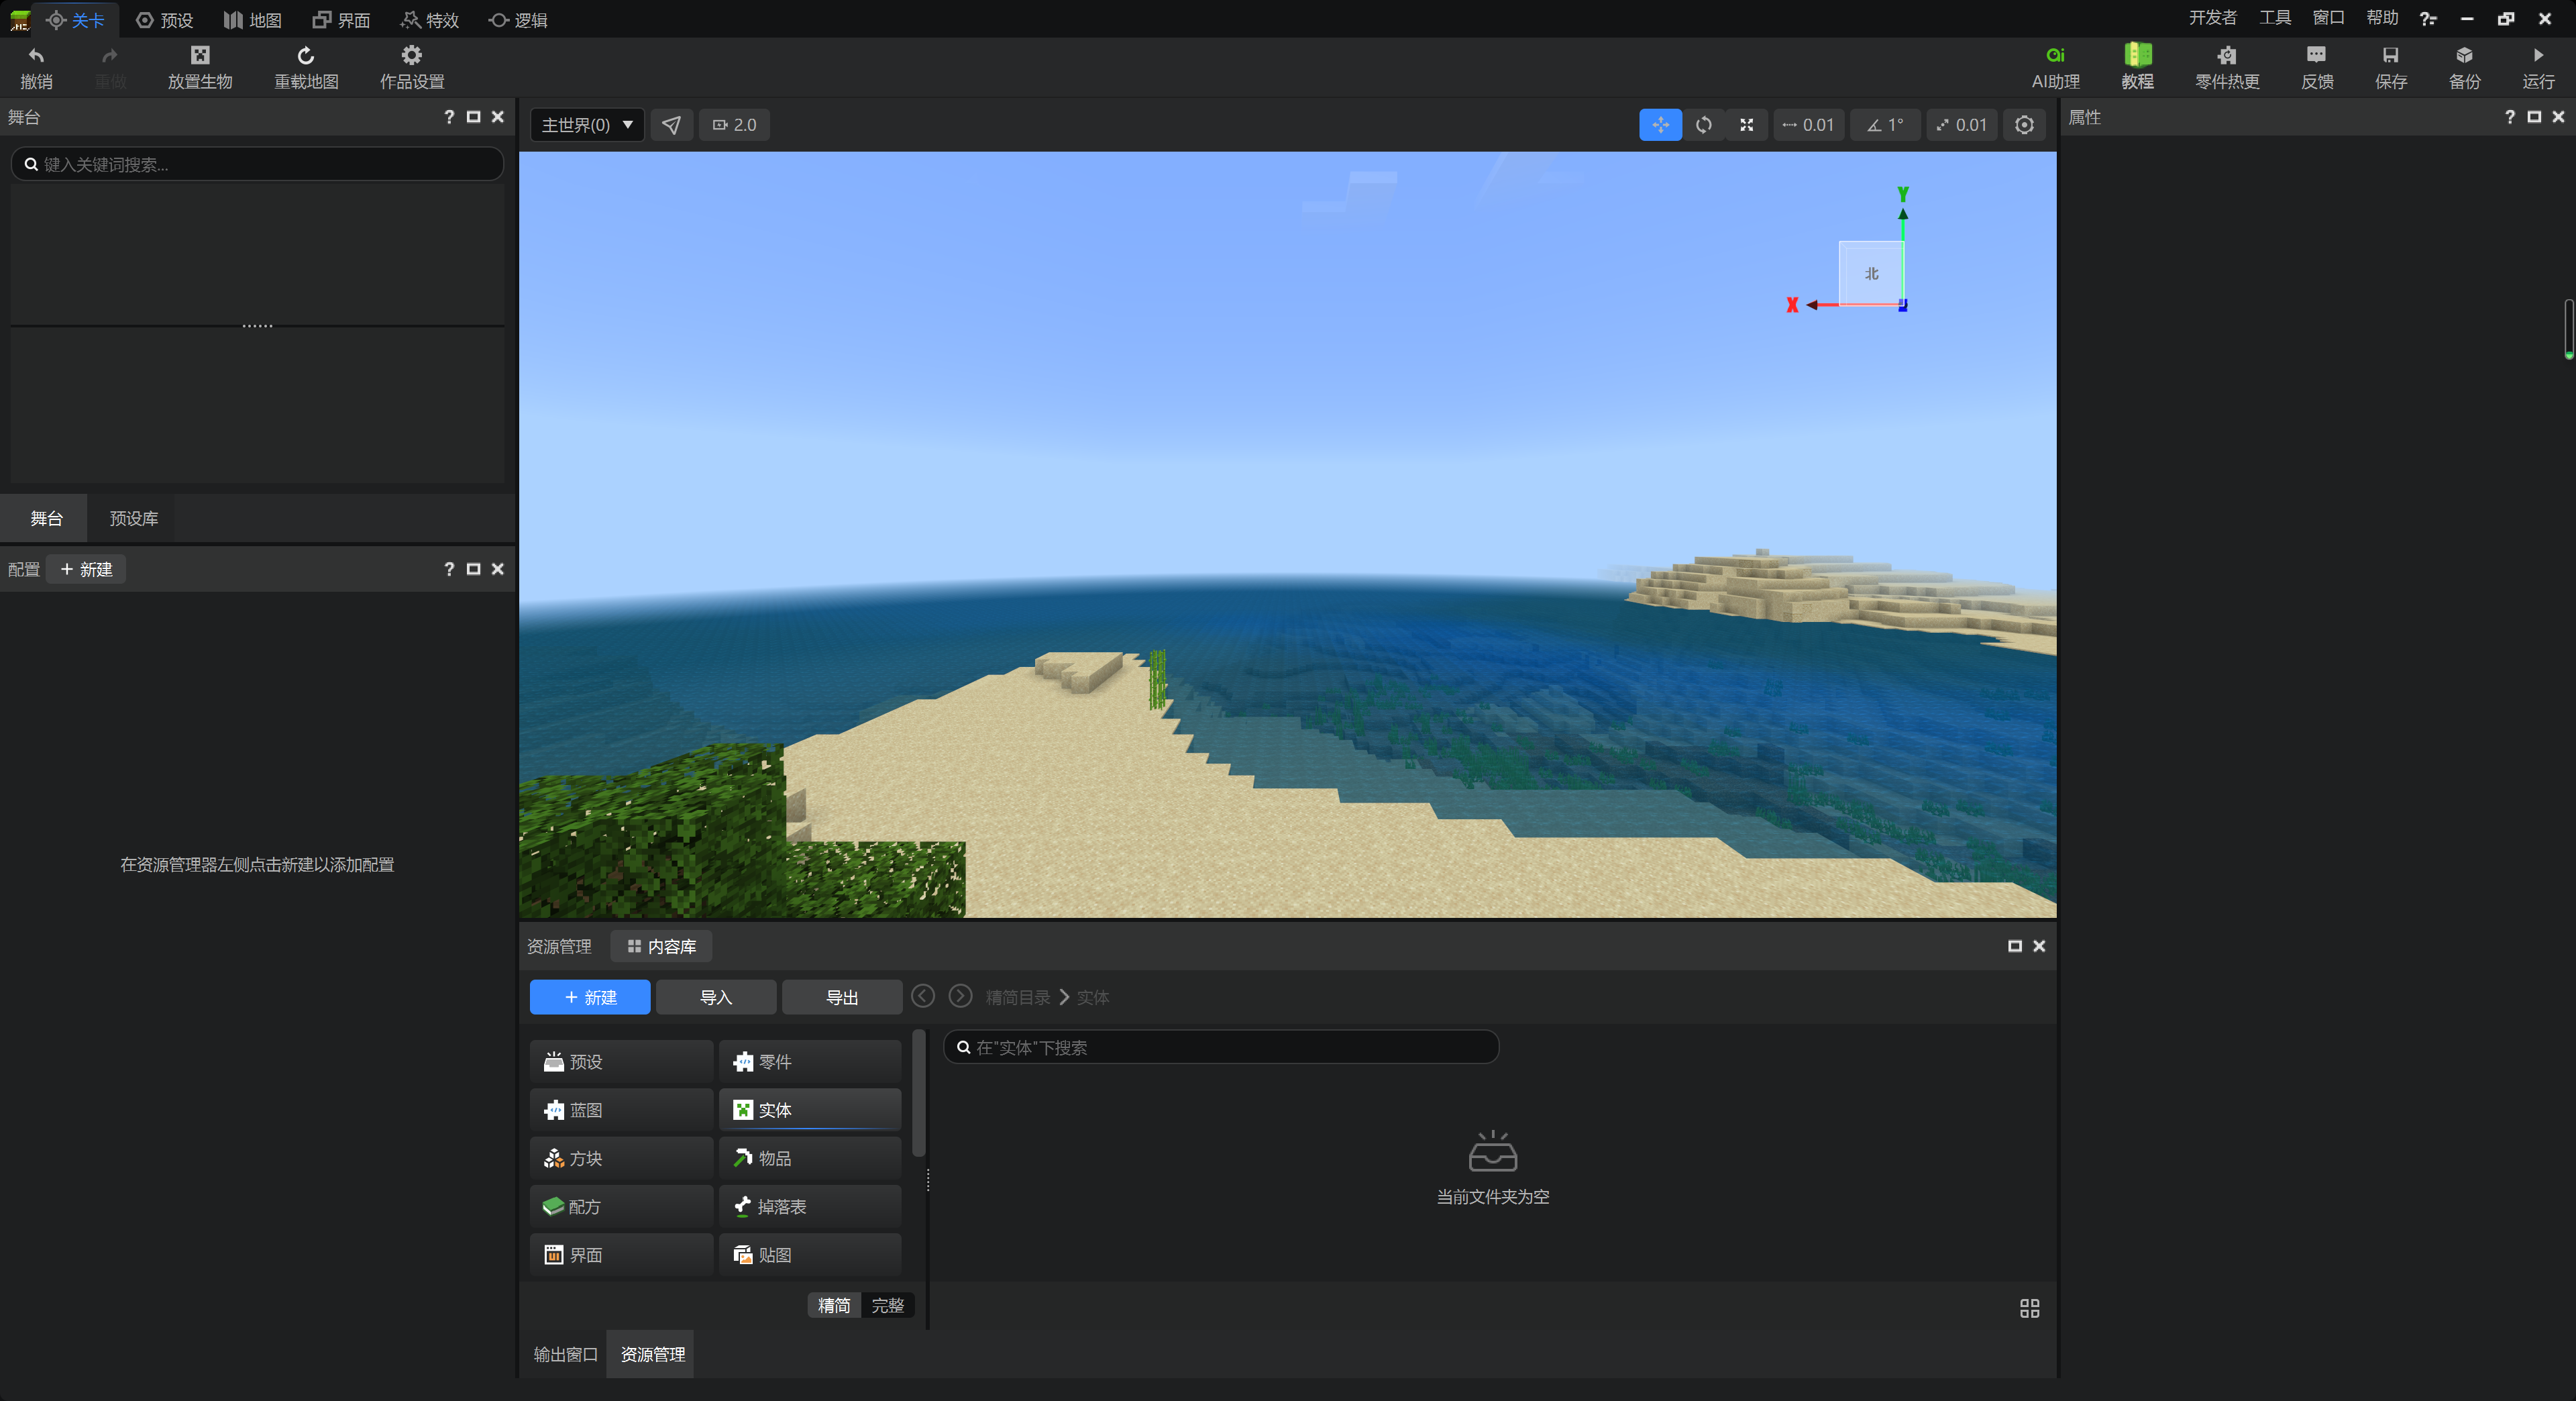
Task: Click the 重载地图 reload map icon
Action: tap(306, 56)
